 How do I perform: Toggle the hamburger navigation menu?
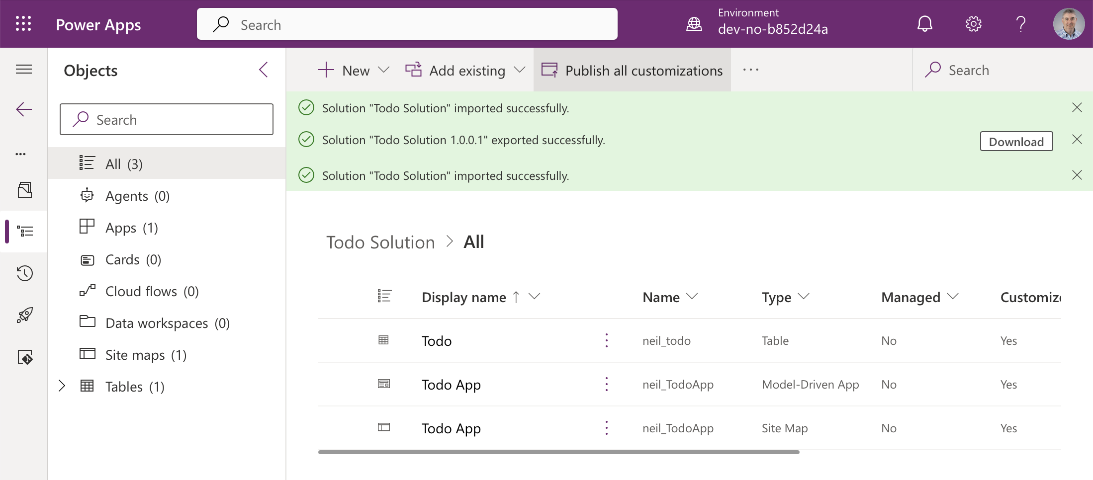24,69
